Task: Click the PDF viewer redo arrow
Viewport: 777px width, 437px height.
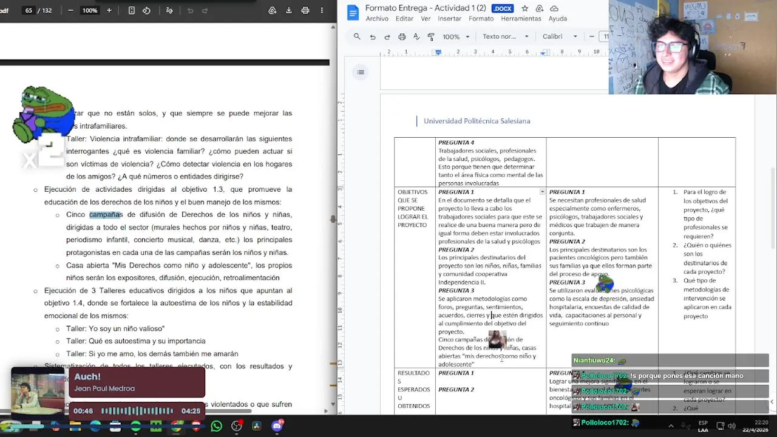Action: (x=205, y=10)
